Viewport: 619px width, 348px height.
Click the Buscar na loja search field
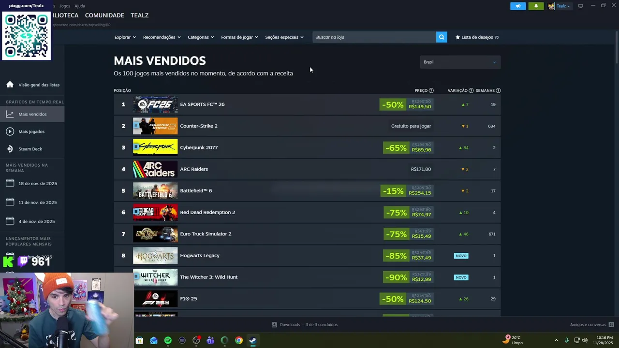(374, 37)
